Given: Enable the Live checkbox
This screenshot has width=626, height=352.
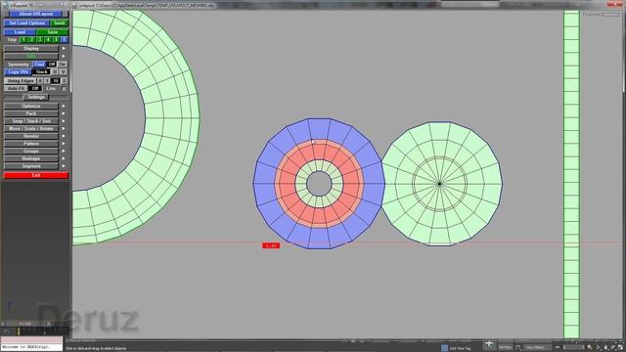Looking at the screenshot, I should [x=64, y=89].
